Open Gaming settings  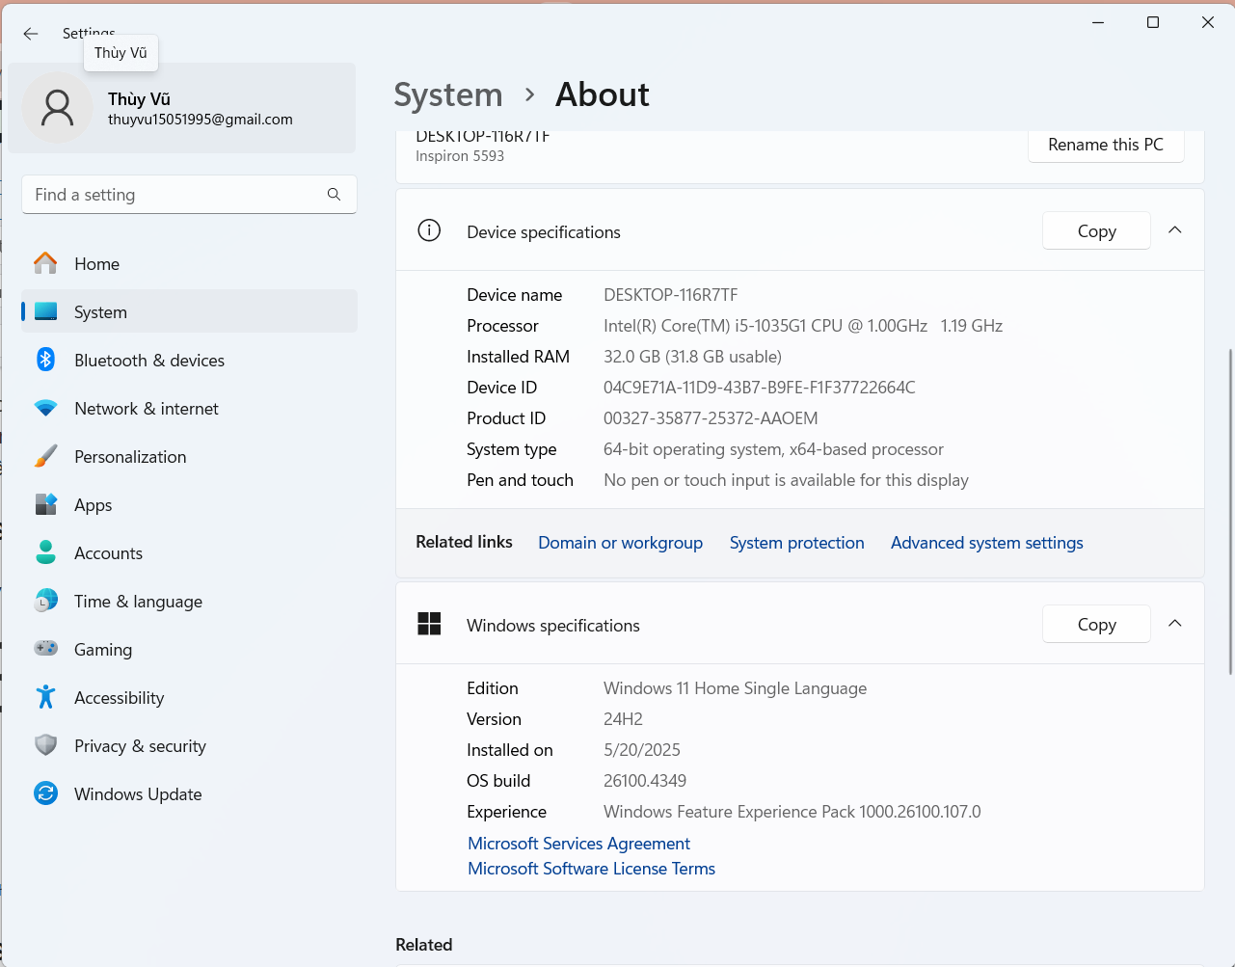tap(102, 649)
